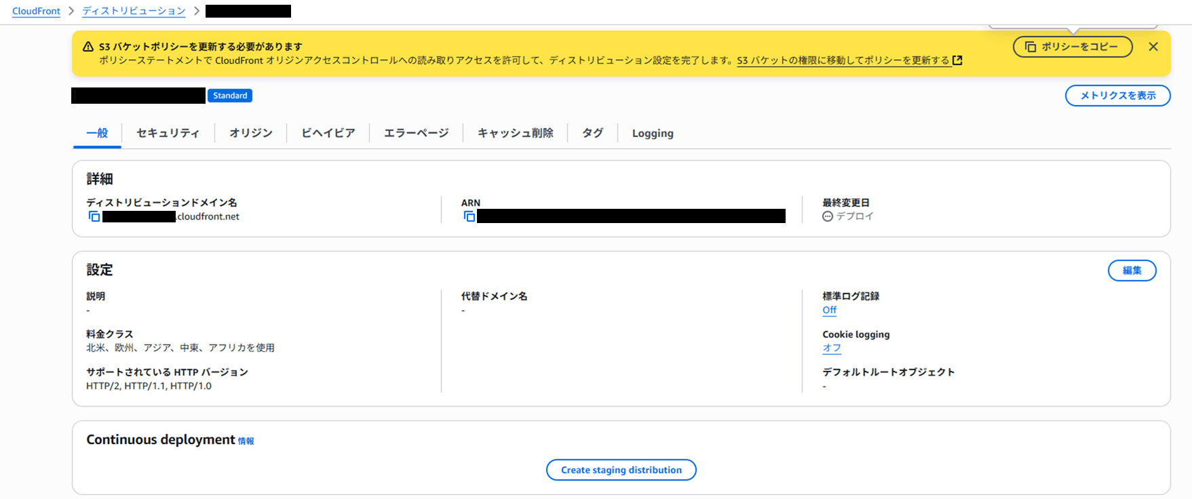Click the ディストリビューションドメイン名 label
This screenshot has height=499, width=1192.
click(x=161, y=203)
